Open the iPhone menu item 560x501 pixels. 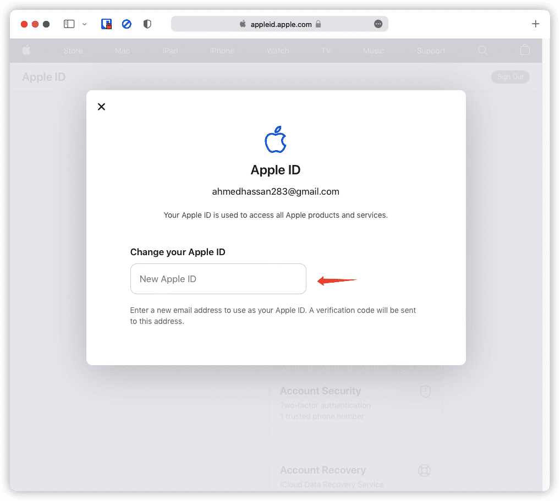click(x=222, y=51)
